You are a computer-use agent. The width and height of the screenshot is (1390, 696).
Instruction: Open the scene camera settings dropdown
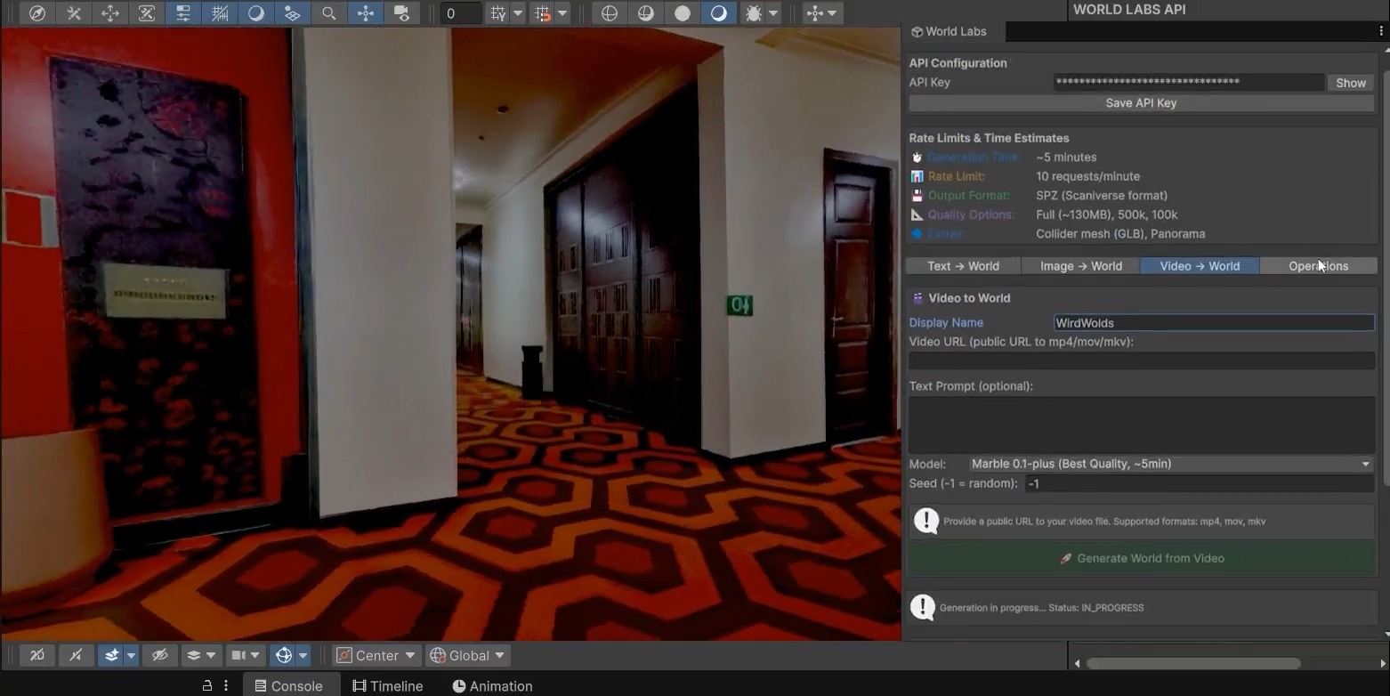point(246,655)
